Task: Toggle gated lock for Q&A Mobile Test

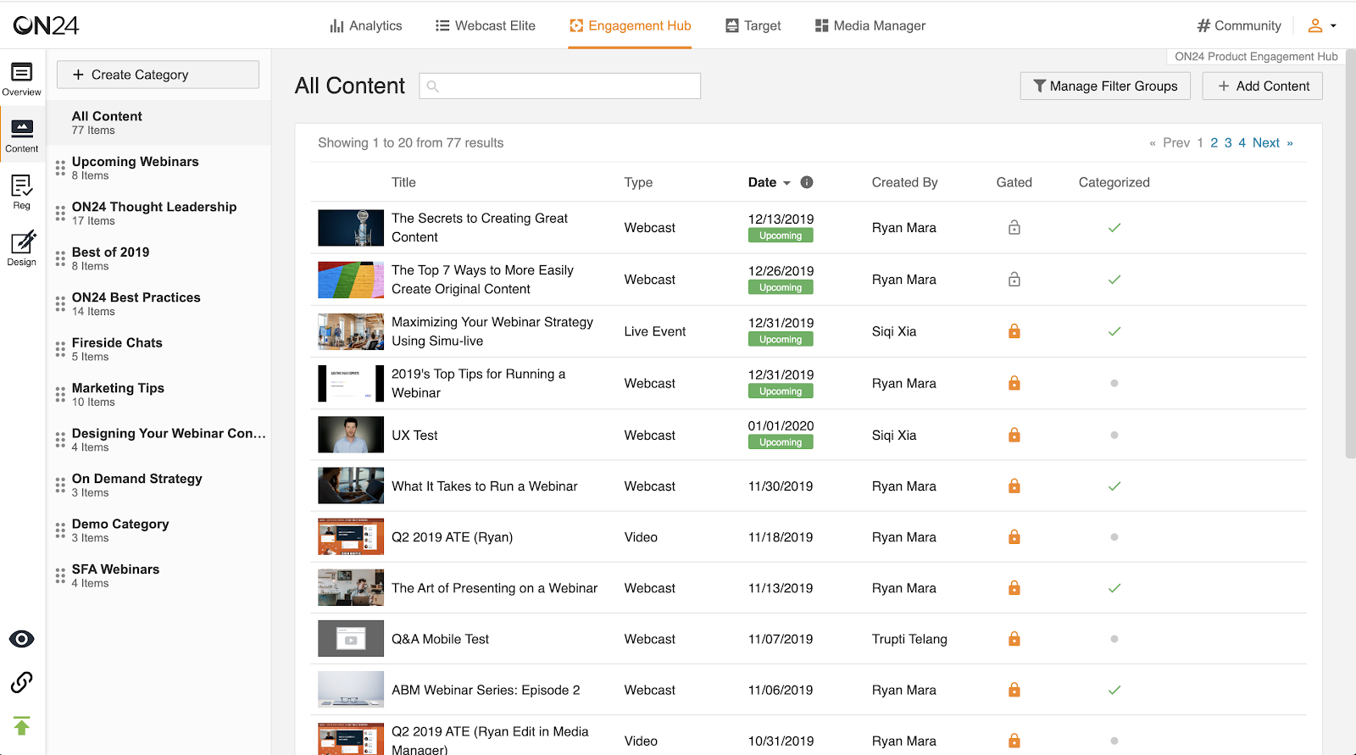Action: pyautogui.click(x=1014, y=639)
